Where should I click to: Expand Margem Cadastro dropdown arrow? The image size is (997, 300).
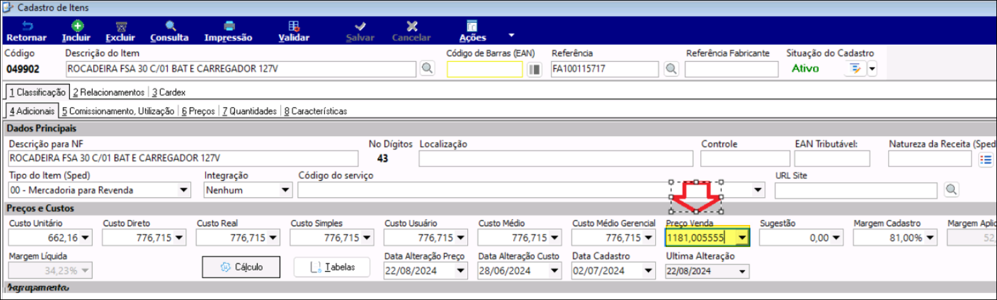coord(930,238)
